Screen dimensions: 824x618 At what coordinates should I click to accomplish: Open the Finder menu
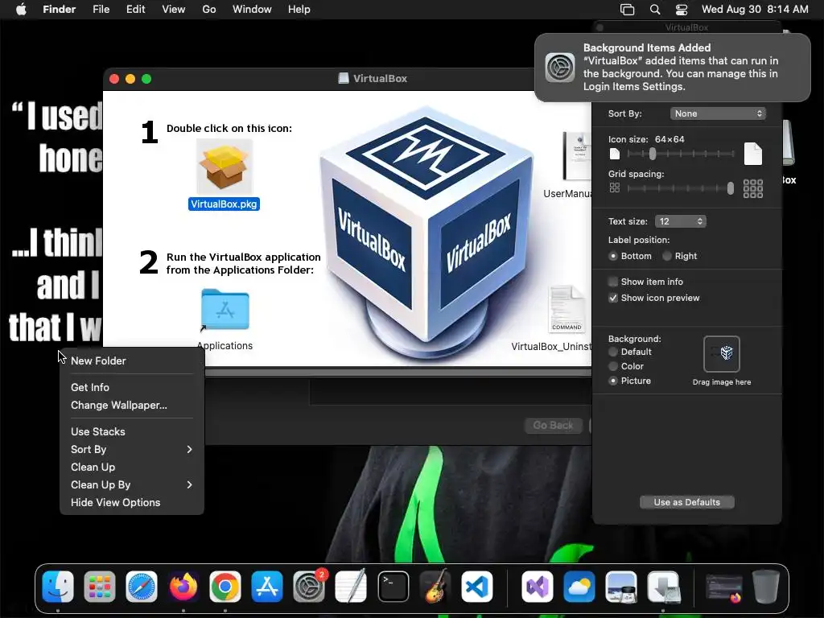pyautogui.click(x=59, y=10)
